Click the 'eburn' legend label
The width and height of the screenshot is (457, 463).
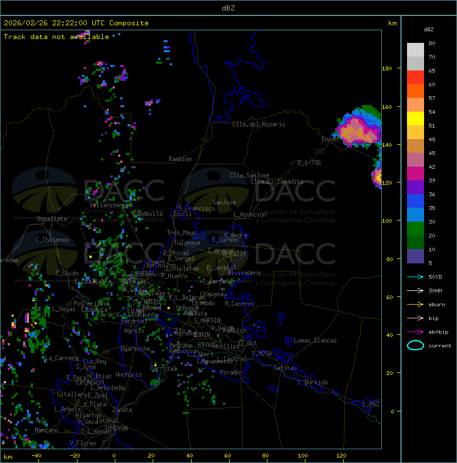click(x=437, y=305)
